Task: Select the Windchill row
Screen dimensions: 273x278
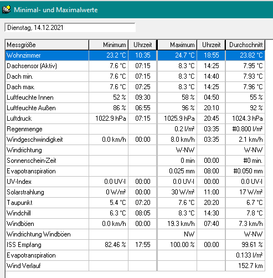Action: pyautogui.click(x=135, y=213)
